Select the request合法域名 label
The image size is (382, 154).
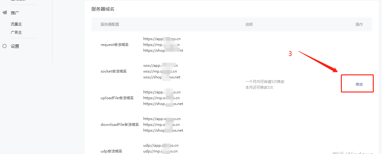[114, 45]
